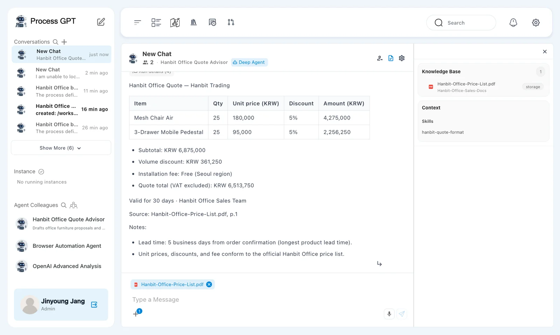Open chat settings gear in chat header

point(402,58)
